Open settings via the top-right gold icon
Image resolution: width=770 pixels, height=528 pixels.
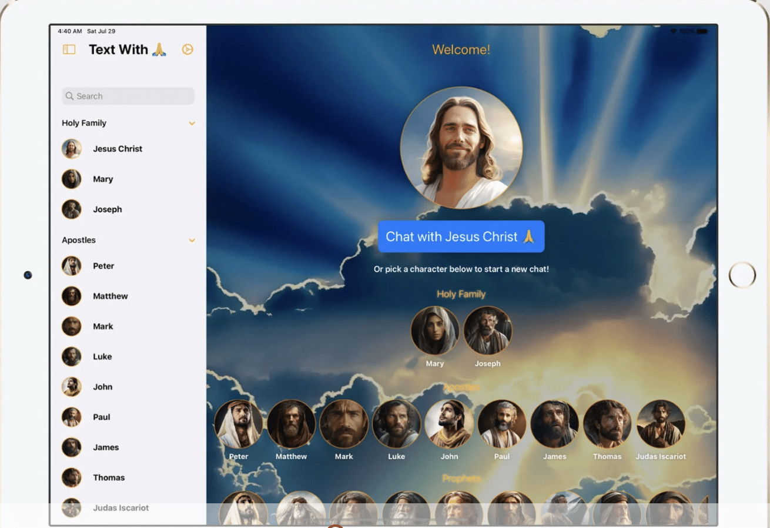click(188, 49)
